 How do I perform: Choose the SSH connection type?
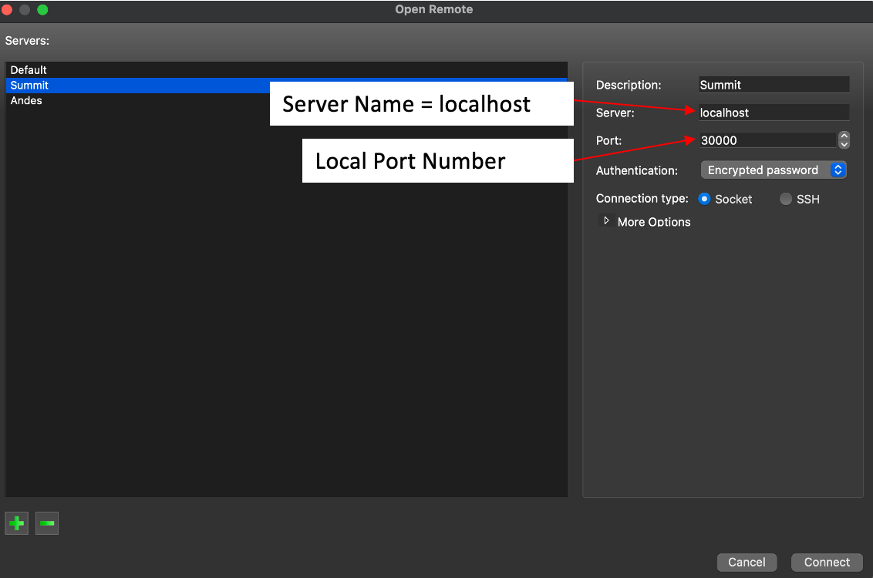786,199
